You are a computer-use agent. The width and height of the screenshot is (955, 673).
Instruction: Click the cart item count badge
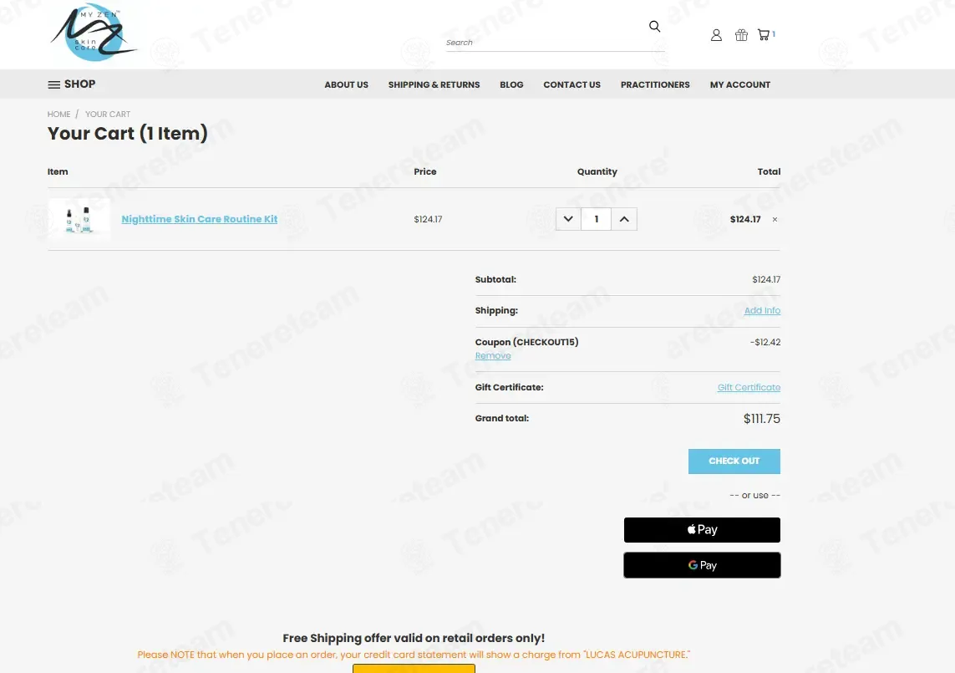774,34
